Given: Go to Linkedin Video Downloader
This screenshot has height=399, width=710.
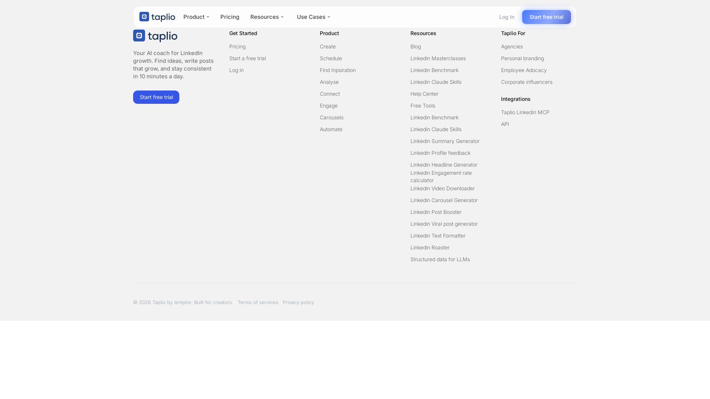Looking at the screenshot, I should tap(443, 188).
